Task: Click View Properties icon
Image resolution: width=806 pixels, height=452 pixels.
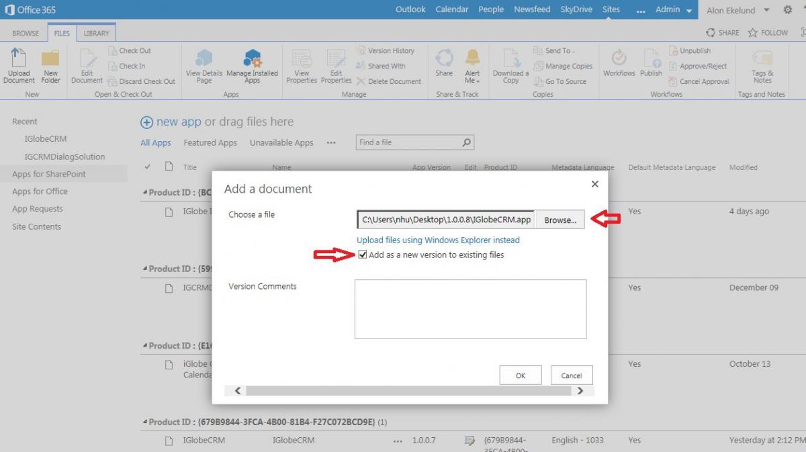Action: pyautogui.click(x=302, y=66)
